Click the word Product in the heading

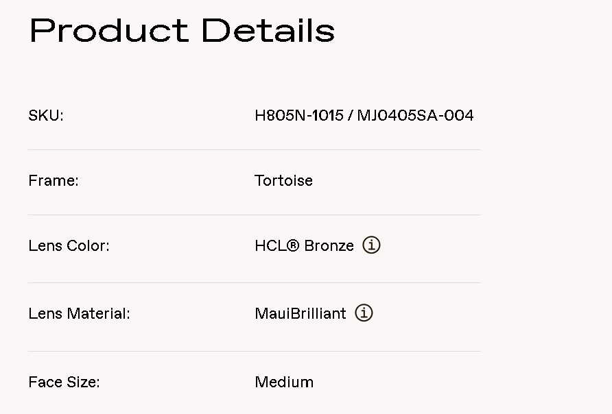pyautogui.click(x=108, y=31)
